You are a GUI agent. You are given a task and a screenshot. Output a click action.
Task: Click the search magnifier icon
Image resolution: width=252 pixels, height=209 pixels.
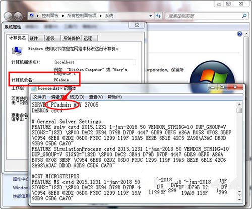click(244, 16)
